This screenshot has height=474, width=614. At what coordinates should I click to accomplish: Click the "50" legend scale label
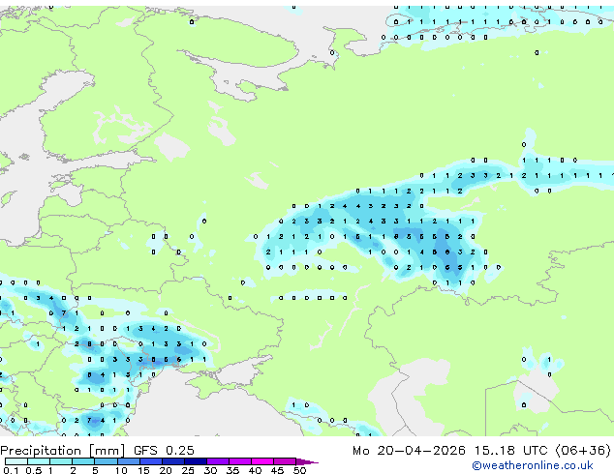pyautogui.click(x=299, y=470)
